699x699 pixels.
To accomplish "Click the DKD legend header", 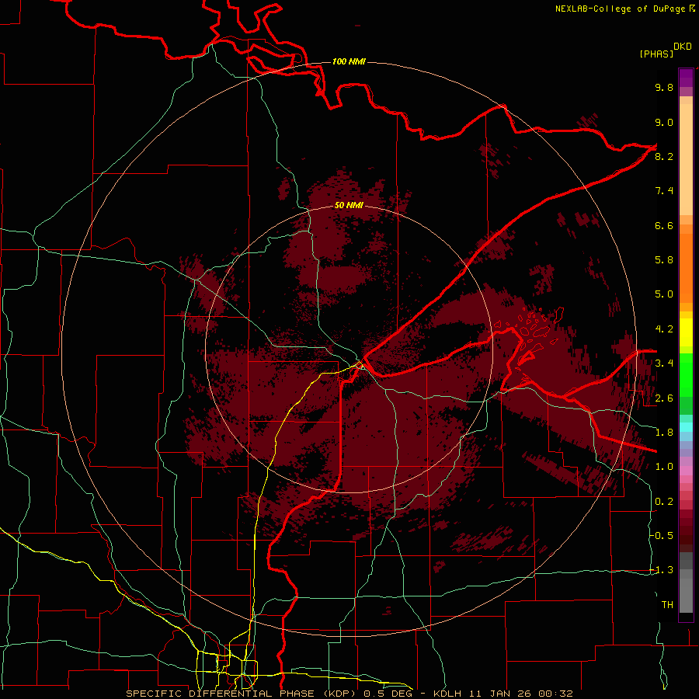I will 683,47.
